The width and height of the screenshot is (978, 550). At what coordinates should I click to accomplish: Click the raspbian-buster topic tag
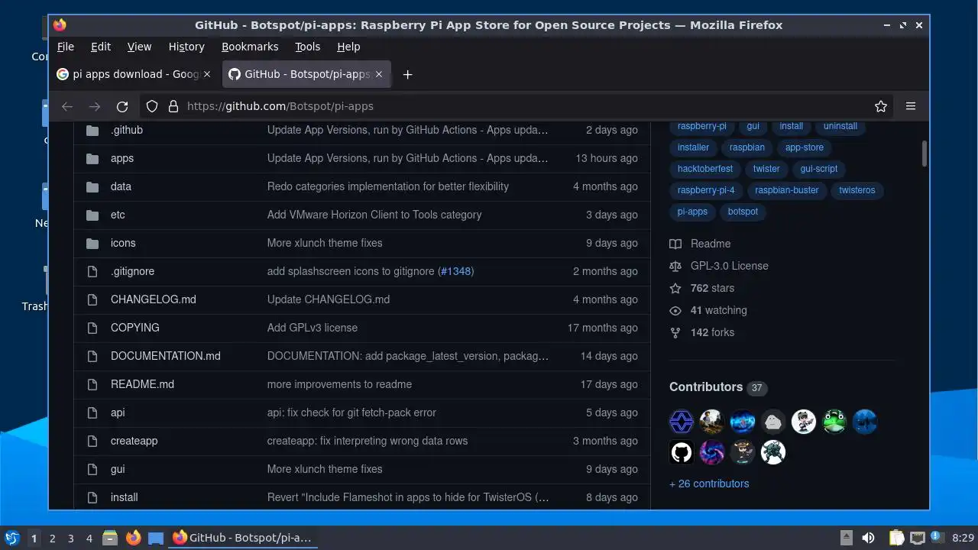pos(787,190)
